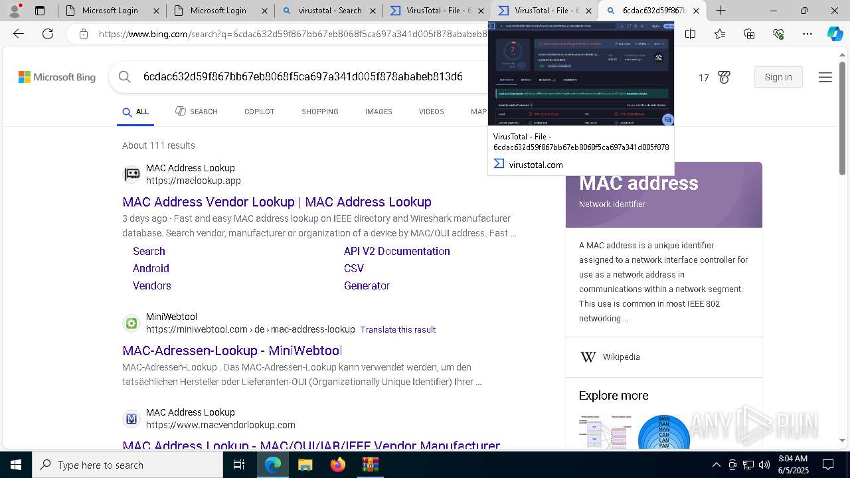Switch to second VirusTotal - File tab
This screenshot has width=850, height=478.
(x=545, y=11)
